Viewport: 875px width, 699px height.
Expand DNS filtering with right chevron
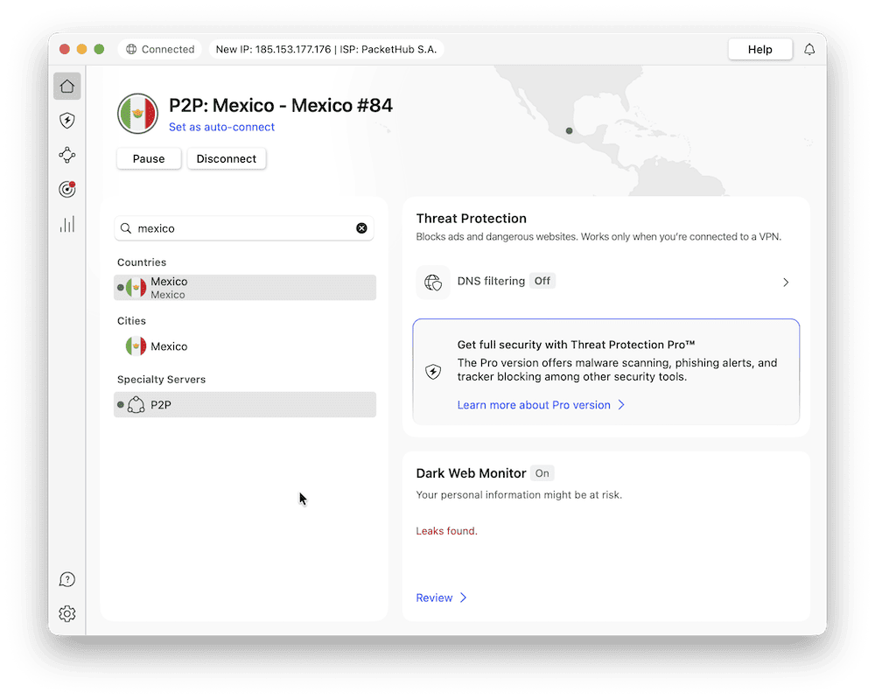(x=786, y=283)
